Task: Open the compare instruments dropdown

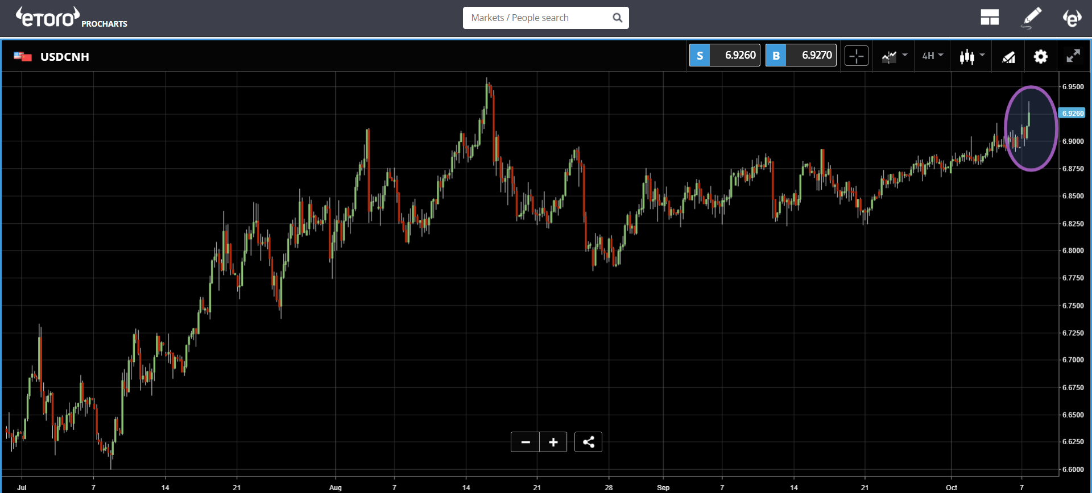Action: click(894, 56)
